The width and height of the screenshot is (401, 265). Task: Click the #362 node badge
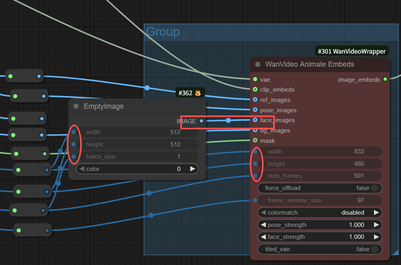coord(190,93)
